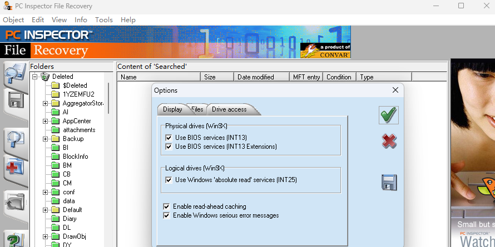Disable Windows serious error messages checkbox
This screenshot has width=495, height=247.
click(x=166, y=215)
